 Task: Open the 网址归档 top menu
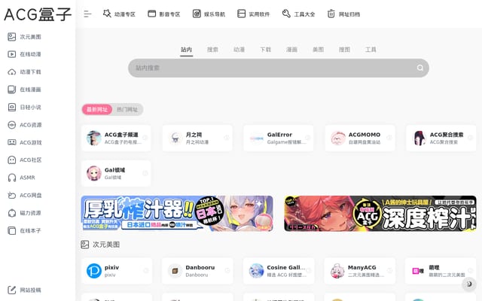click(343, 14)
